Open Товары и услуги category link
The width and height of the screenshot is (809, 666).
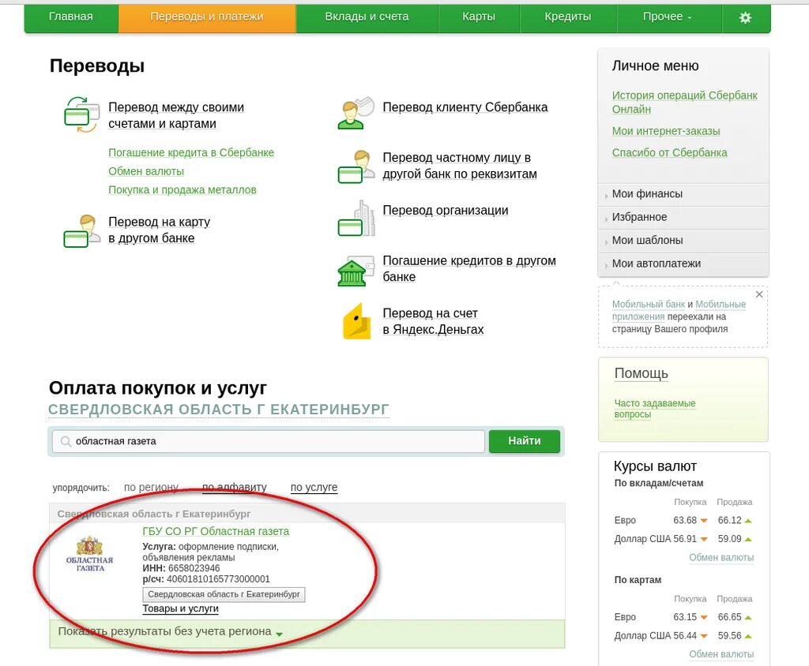coord(181,608)
